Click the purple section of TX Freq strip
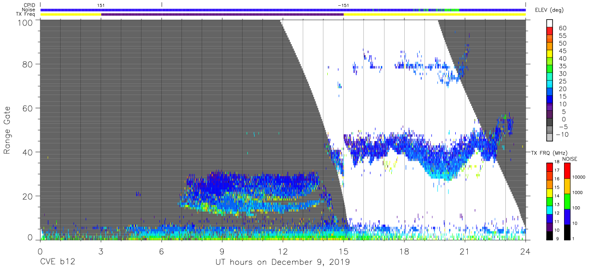The image size is (591, 272). pyautogui.click(x=222, y=14)
